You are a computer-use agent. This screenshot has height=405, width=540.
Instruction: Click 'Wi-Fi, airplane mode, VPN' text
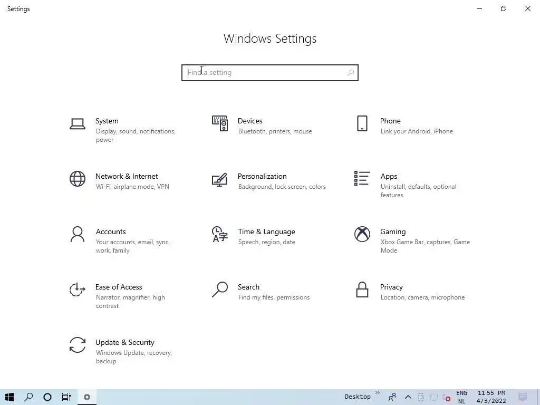coord(132,187)
